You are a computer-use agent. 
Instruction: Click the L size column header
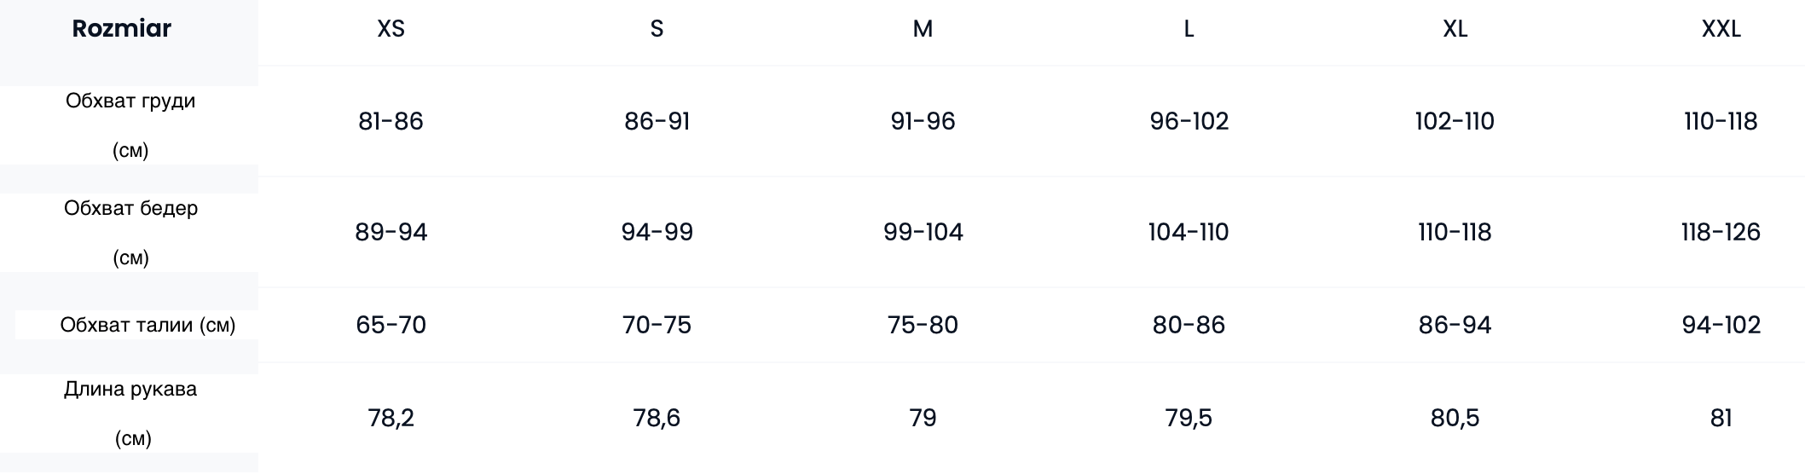pyautogui.click(x=1189, y=29)
